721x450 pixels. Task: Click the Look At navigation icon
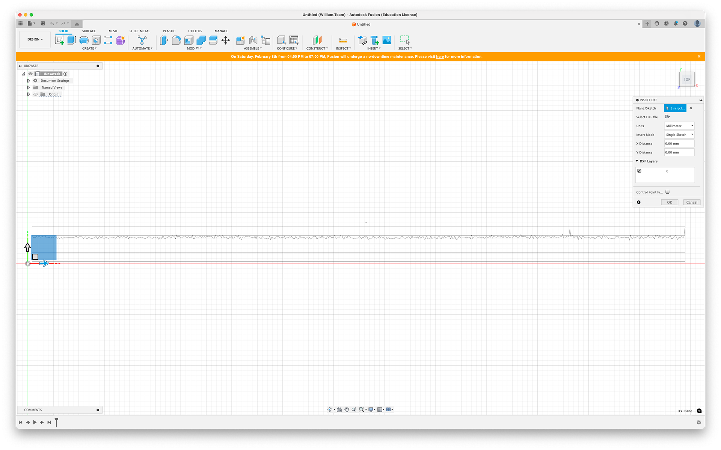pyautogui.click(x=339, y=409)
